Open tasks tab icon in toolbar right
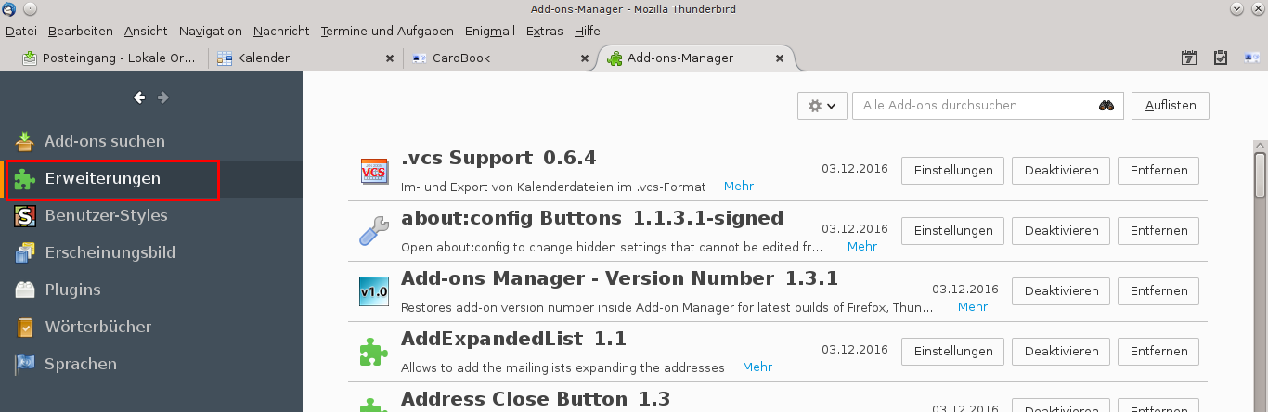This screenshot has width=1268, height=412. pos(1221,58)
